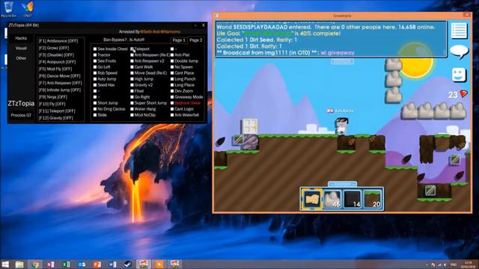The image size is (479, 269).
Task: Toggle the [F10] Fly hotkey entry
Action: tap(52, 104)
